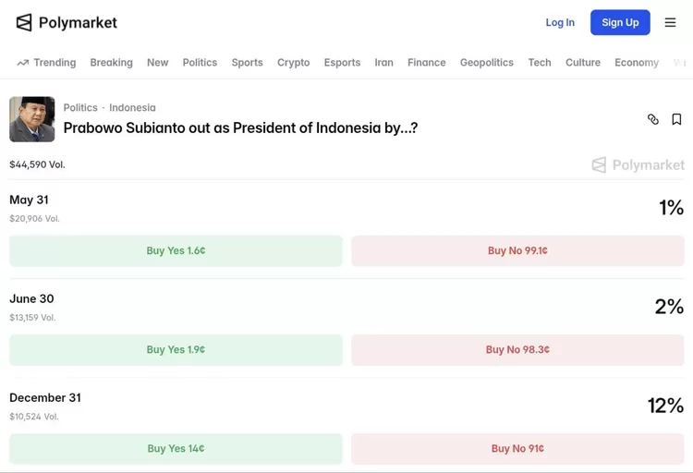Click the Sign Up button
The height and width of the screenshot is (473, 693).
point(620,22)
